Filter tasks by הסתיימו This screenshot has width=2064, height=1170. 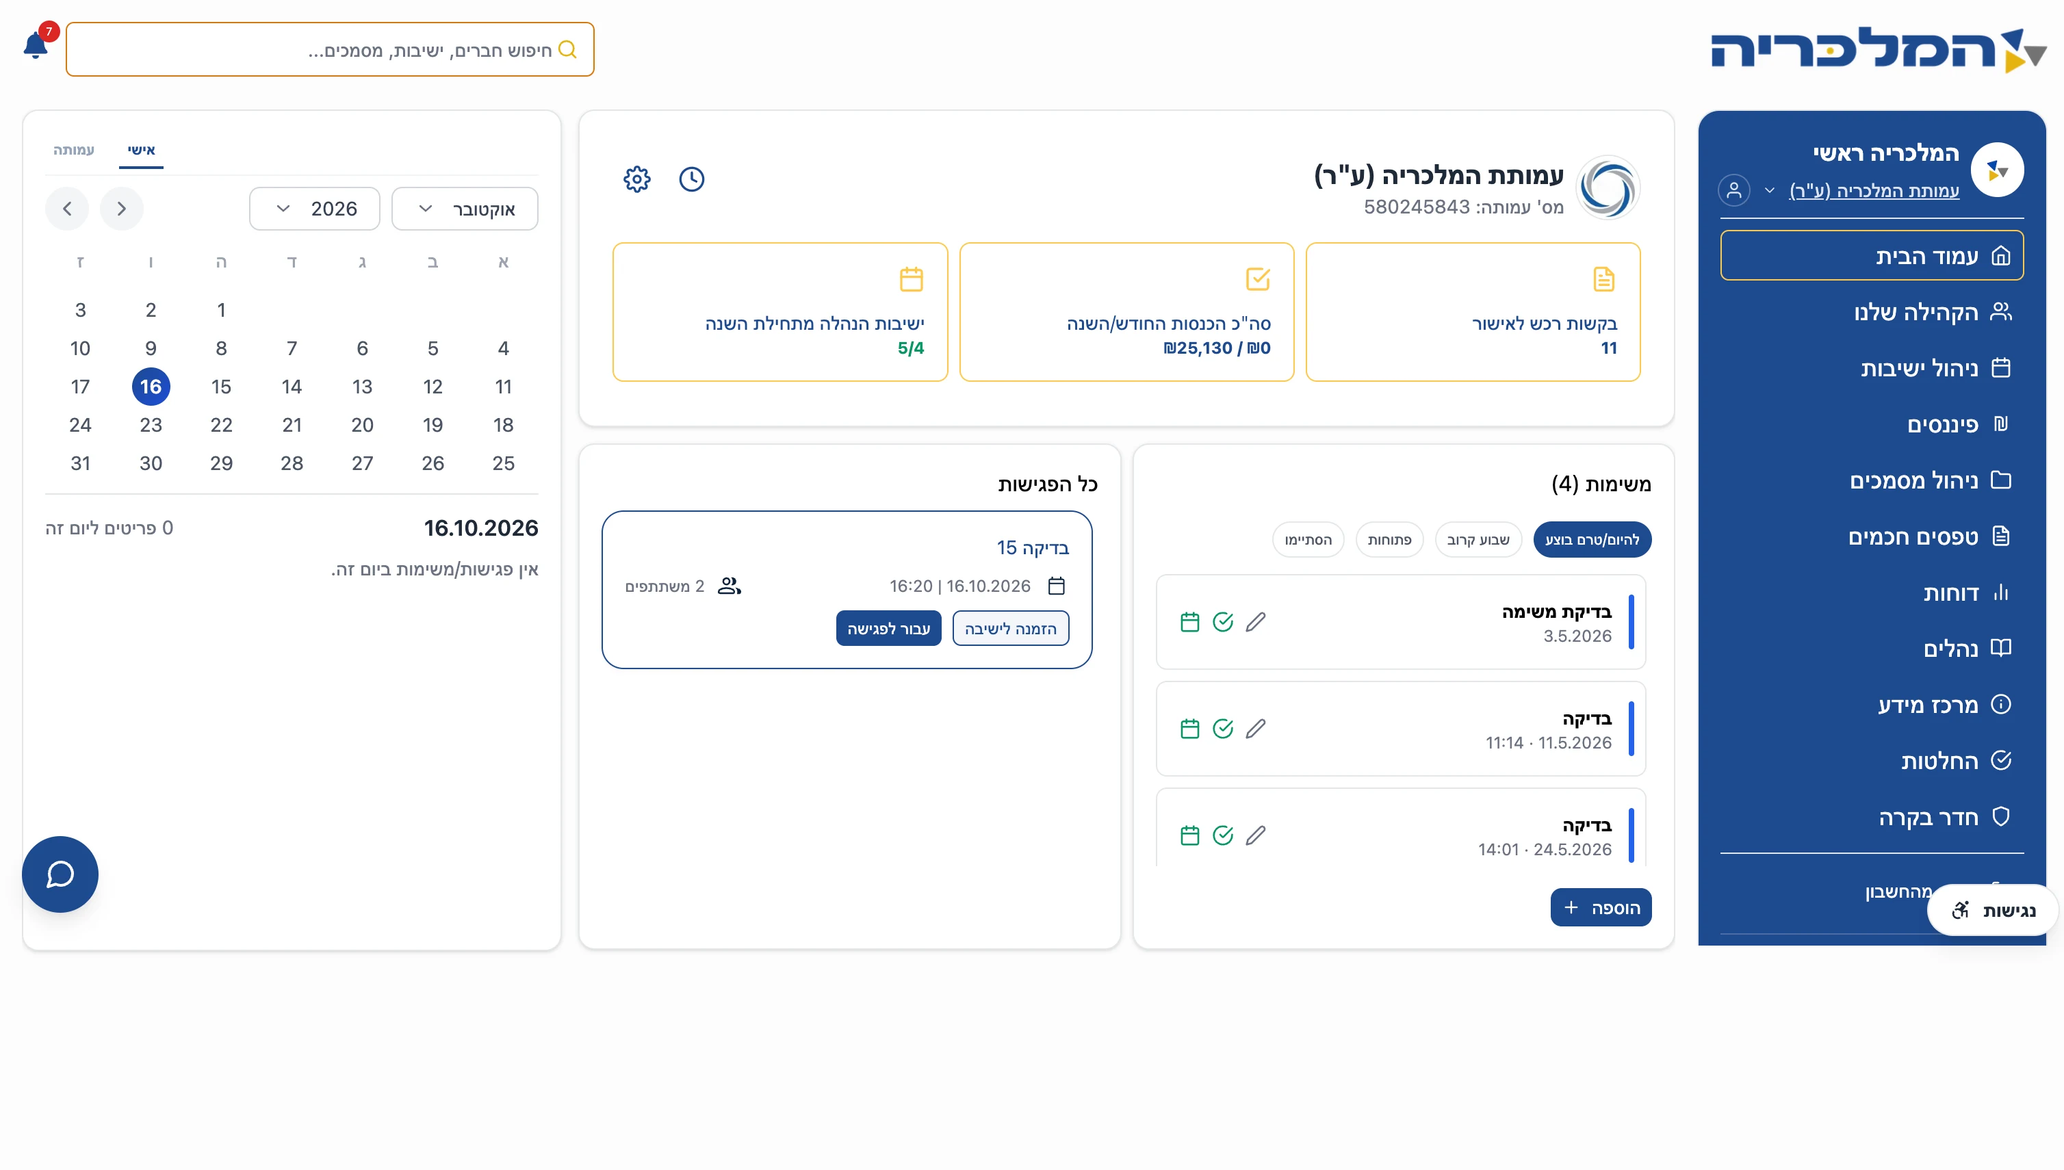pos(1308,539)
